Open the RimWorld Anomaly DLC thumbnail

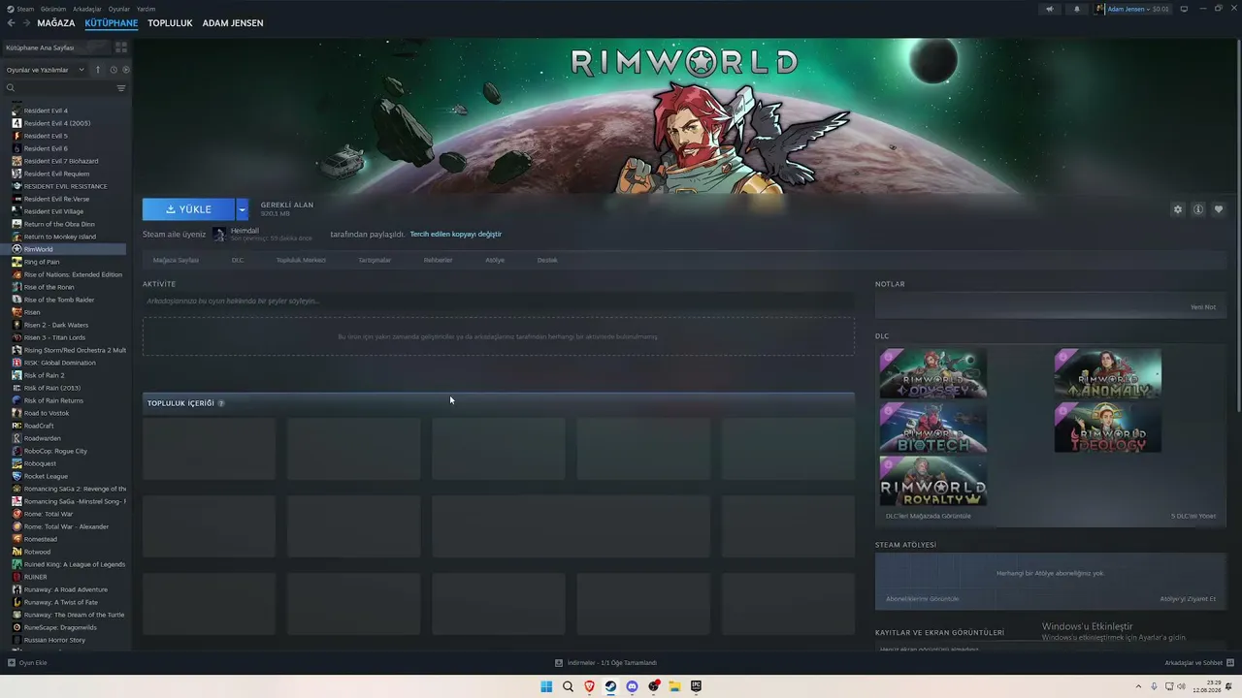1107,374
